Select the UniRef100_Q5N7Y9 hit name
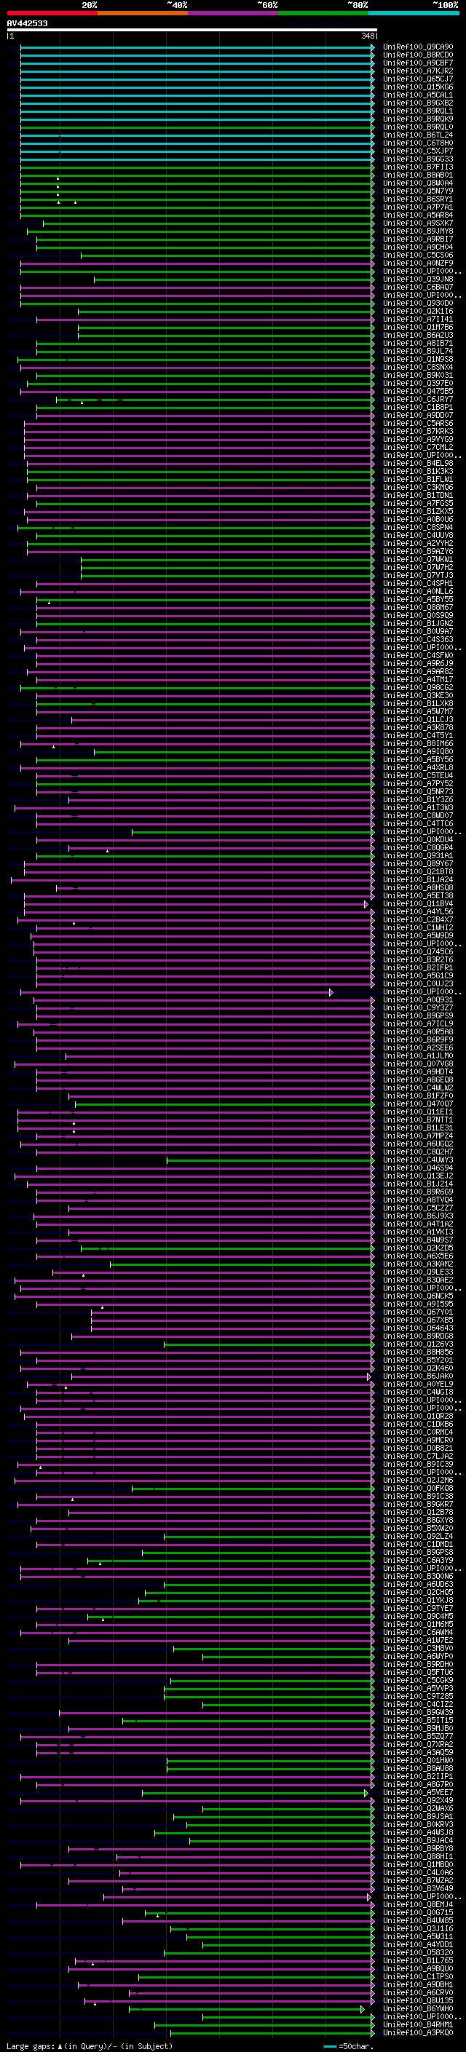 [418, 191]
